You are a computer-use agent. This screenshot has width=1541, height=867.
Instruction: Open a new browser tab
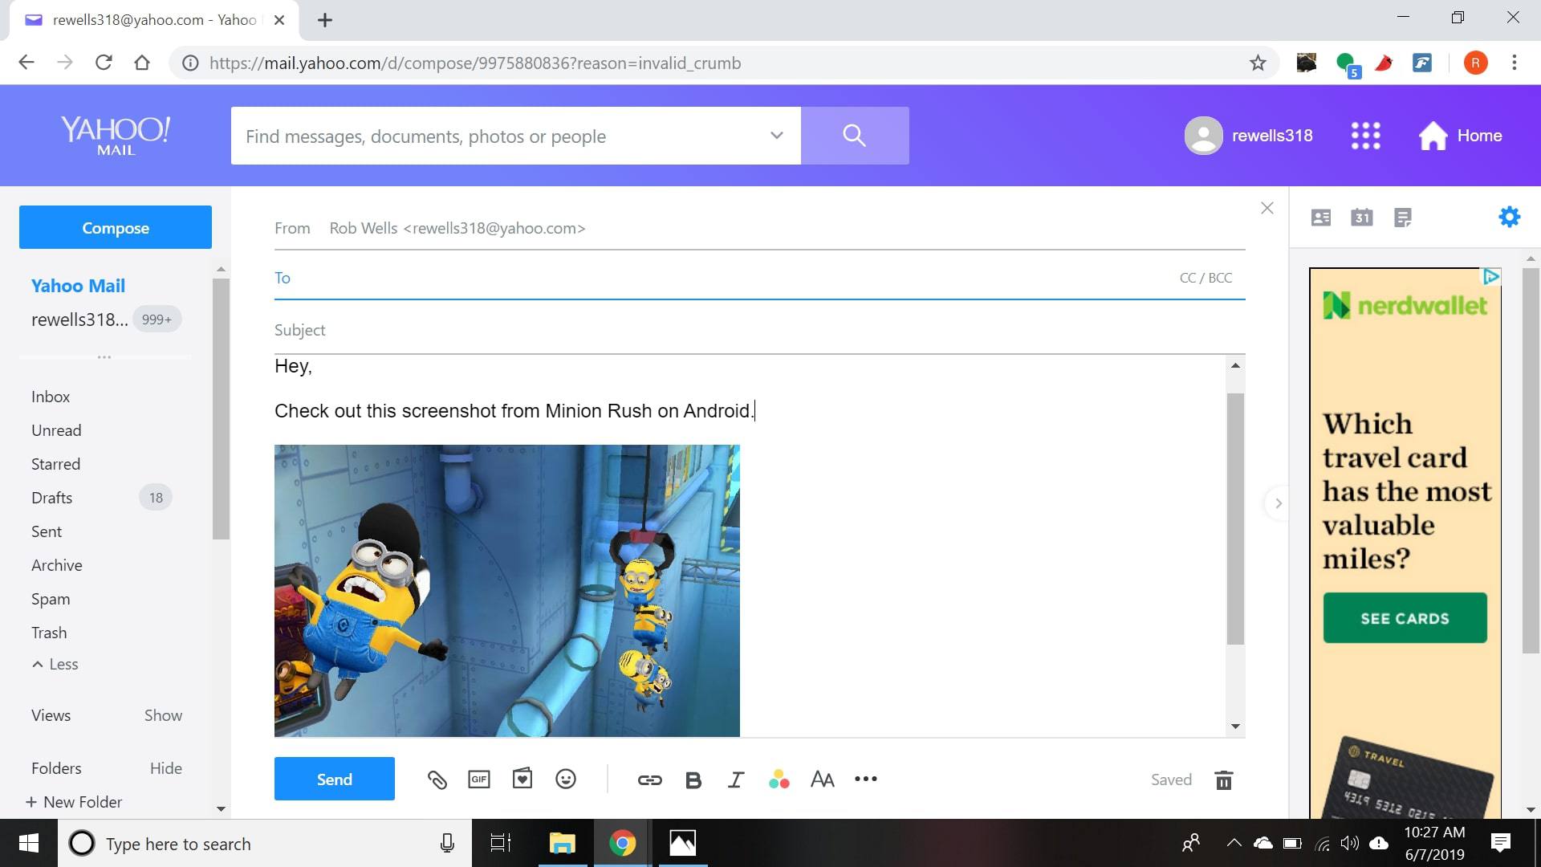pyautogui.click(x=325, y=20)
